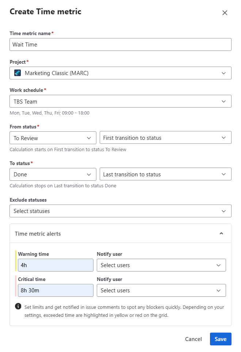Screen dimensions: 241x352
Task: Click the Time metric name field
Action: (x=120, y=45)
